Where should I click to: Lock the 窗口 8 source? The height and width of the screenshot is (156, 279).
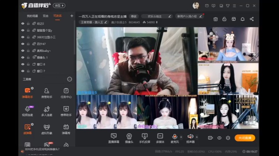click(28, 64)
